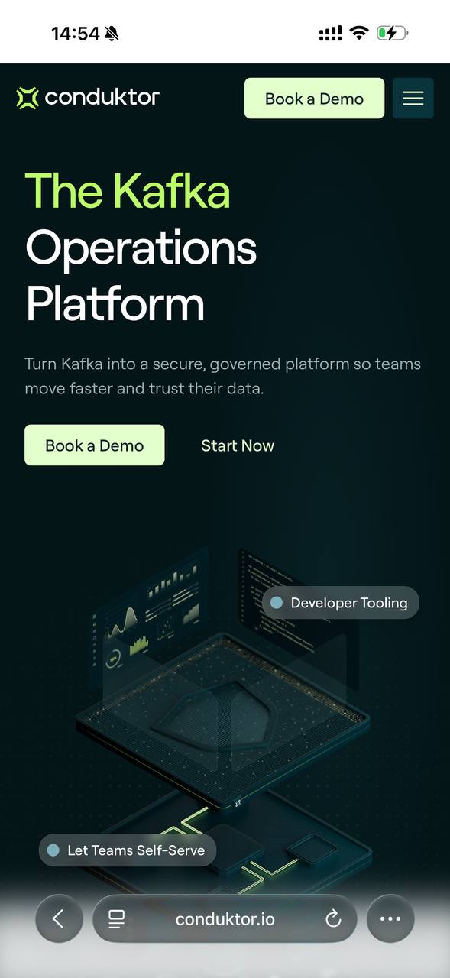Click the conduktor wordmark text
This screenshot has height=978, width=450.
[102, 97]
